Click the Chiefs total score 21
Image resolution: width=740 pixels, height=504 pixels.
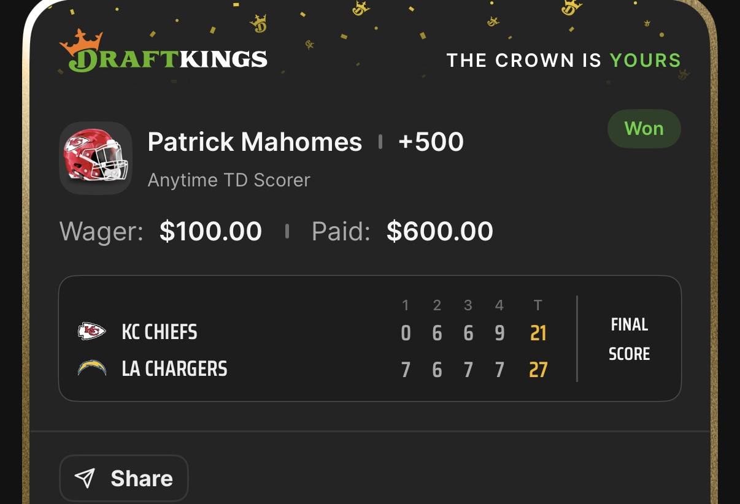point(538,333)
